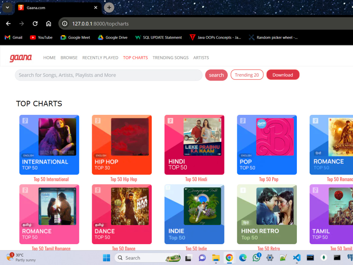Click the Download button

[283, 75]
